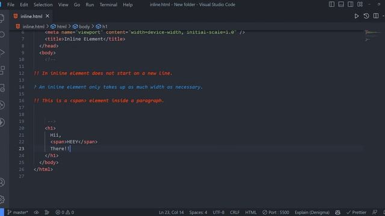Click UTF-8 encoding selector
The width and height of the screenshot is (385, 216).
click(218, 212)
